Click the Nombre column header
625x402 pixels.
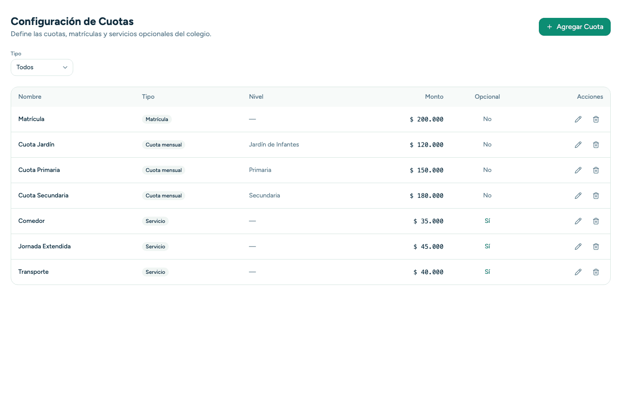[30, 97]
